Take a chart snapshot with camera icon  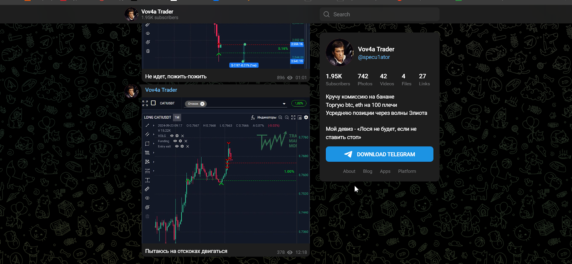tap(300, 118)
